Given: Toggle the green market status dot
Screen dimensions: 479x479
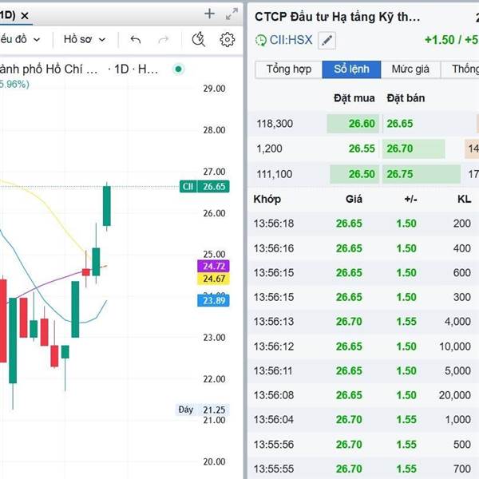Looking at the screenshot, I should [179, 69].
